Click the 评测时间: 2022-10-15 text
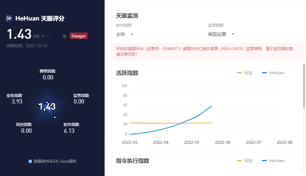 26,46
